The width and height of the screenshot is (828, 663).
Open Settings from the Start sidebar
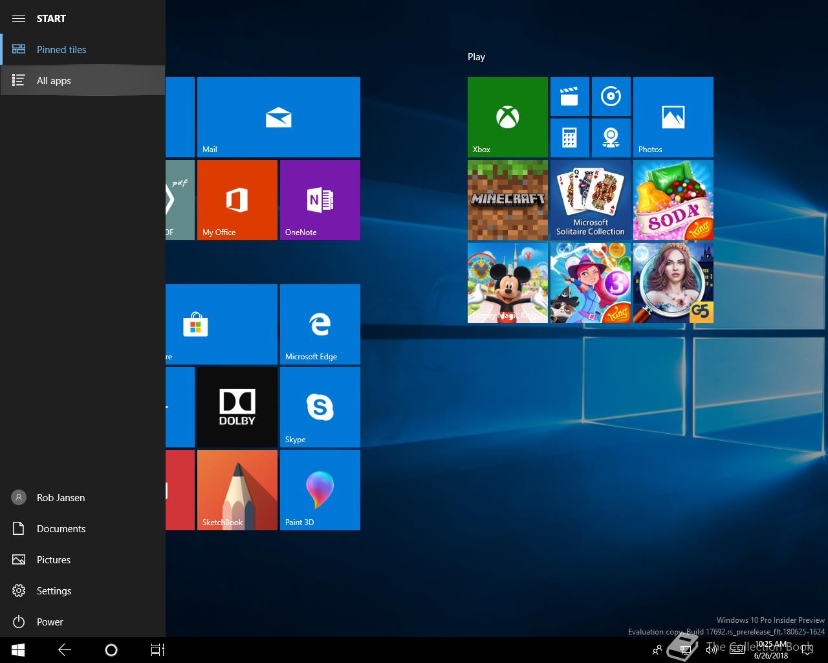(83, 590)
